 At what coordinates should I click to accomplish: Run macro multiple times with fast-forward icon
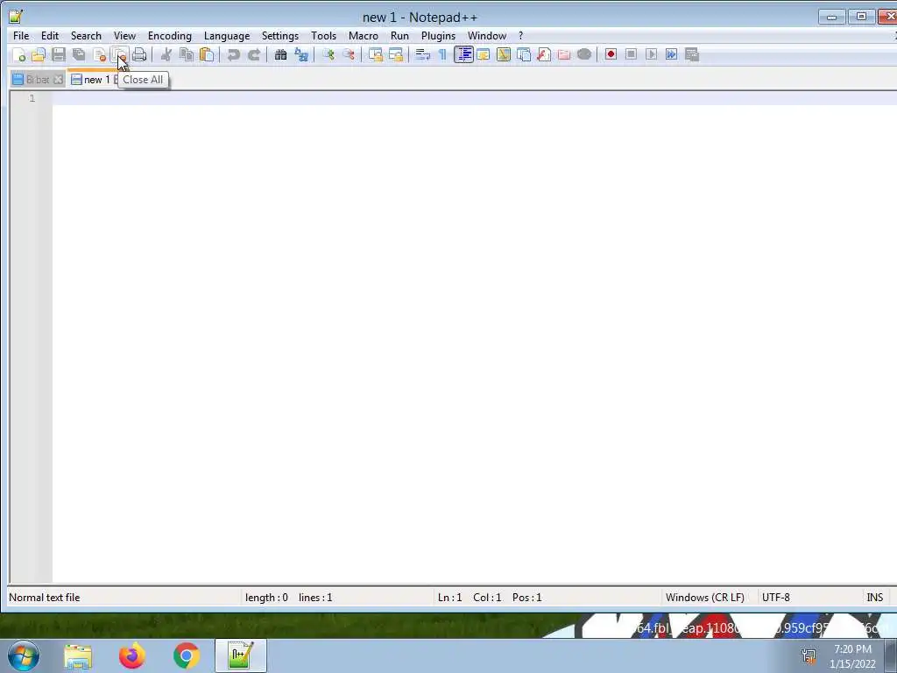(x=672, y=54)
